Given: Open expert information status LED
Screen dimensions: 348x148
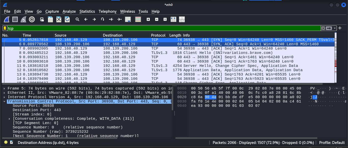Looking at the screenshot, I should (x=6, y=142).
